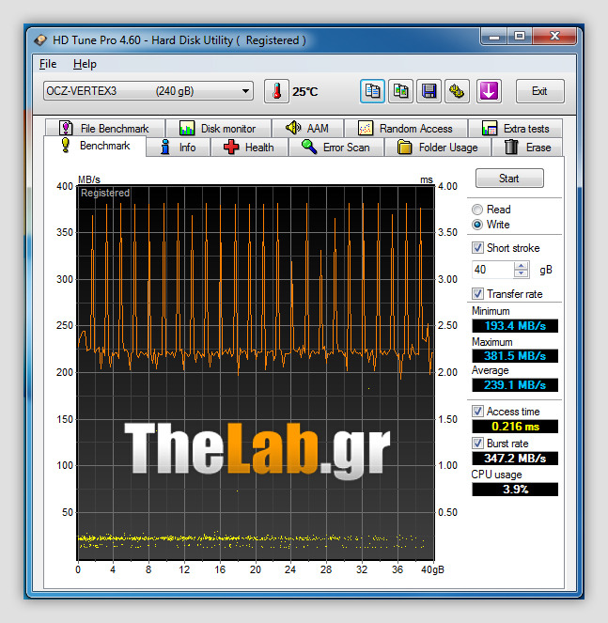Toggle the Short stroke checkbox

tap(477, 248)
